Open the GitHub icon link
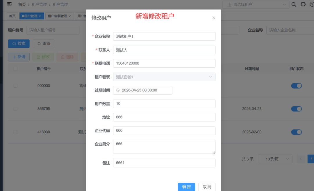 (303, 4)
